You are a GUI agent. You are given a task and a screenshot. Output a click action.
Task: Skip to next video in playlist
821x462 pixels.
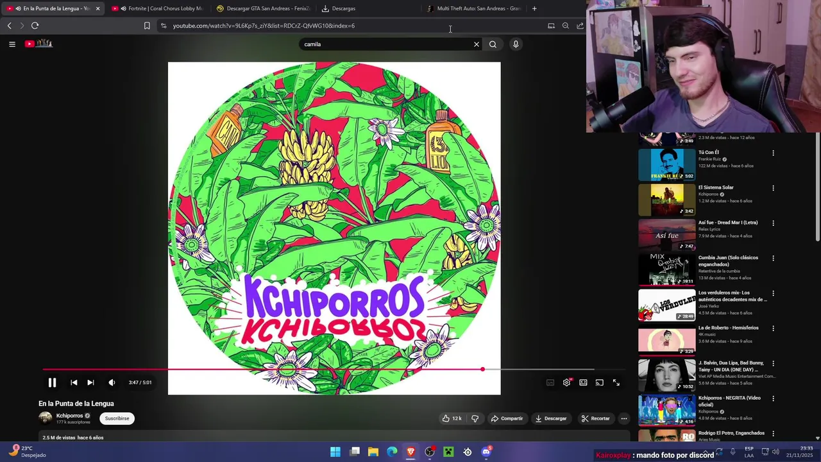tap(90, 382)
